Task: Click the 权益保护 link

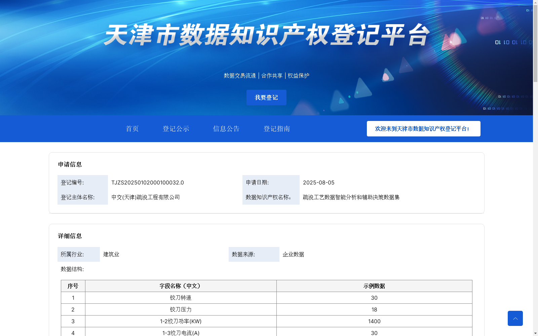Action: point(298,76)
